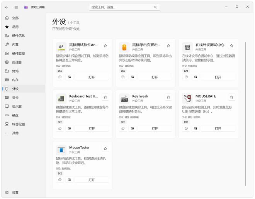Viewport: 255px width, 199px height.
Task: Open the 烤鸡 stress test category
Action: [24, 71]
